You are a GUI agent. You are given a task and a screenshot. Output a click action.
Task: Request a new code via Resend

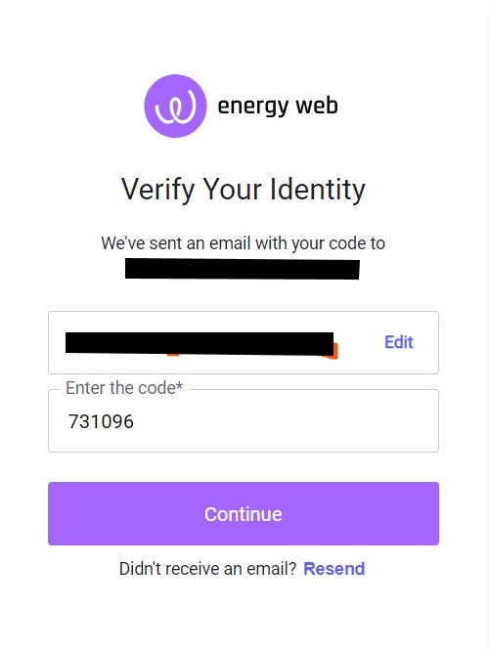[333, 569]
